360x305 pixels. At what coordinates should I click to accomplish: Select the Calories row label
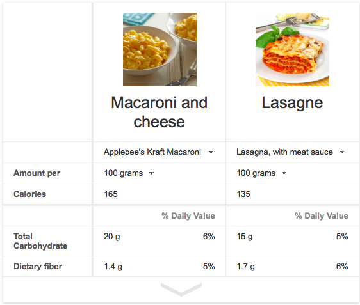tap(30, 194)
